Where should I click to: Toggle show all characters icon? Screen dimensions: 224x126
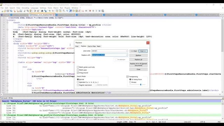click(x=67, y=11)
